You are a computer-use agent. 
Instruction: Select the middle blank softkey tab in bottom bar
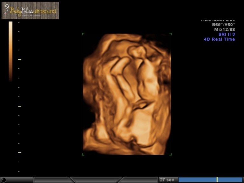click(x=95, y=180)
